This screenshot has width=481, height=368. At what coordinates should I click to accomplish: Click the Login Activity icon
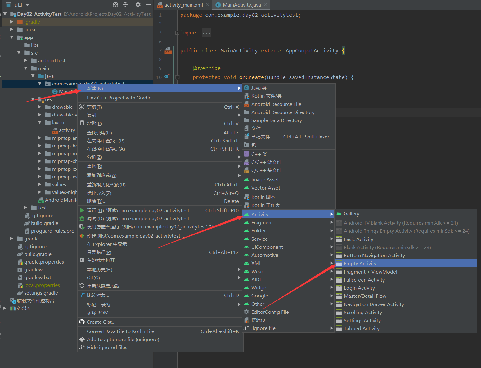pyautogui.click(x=339, y=288)
